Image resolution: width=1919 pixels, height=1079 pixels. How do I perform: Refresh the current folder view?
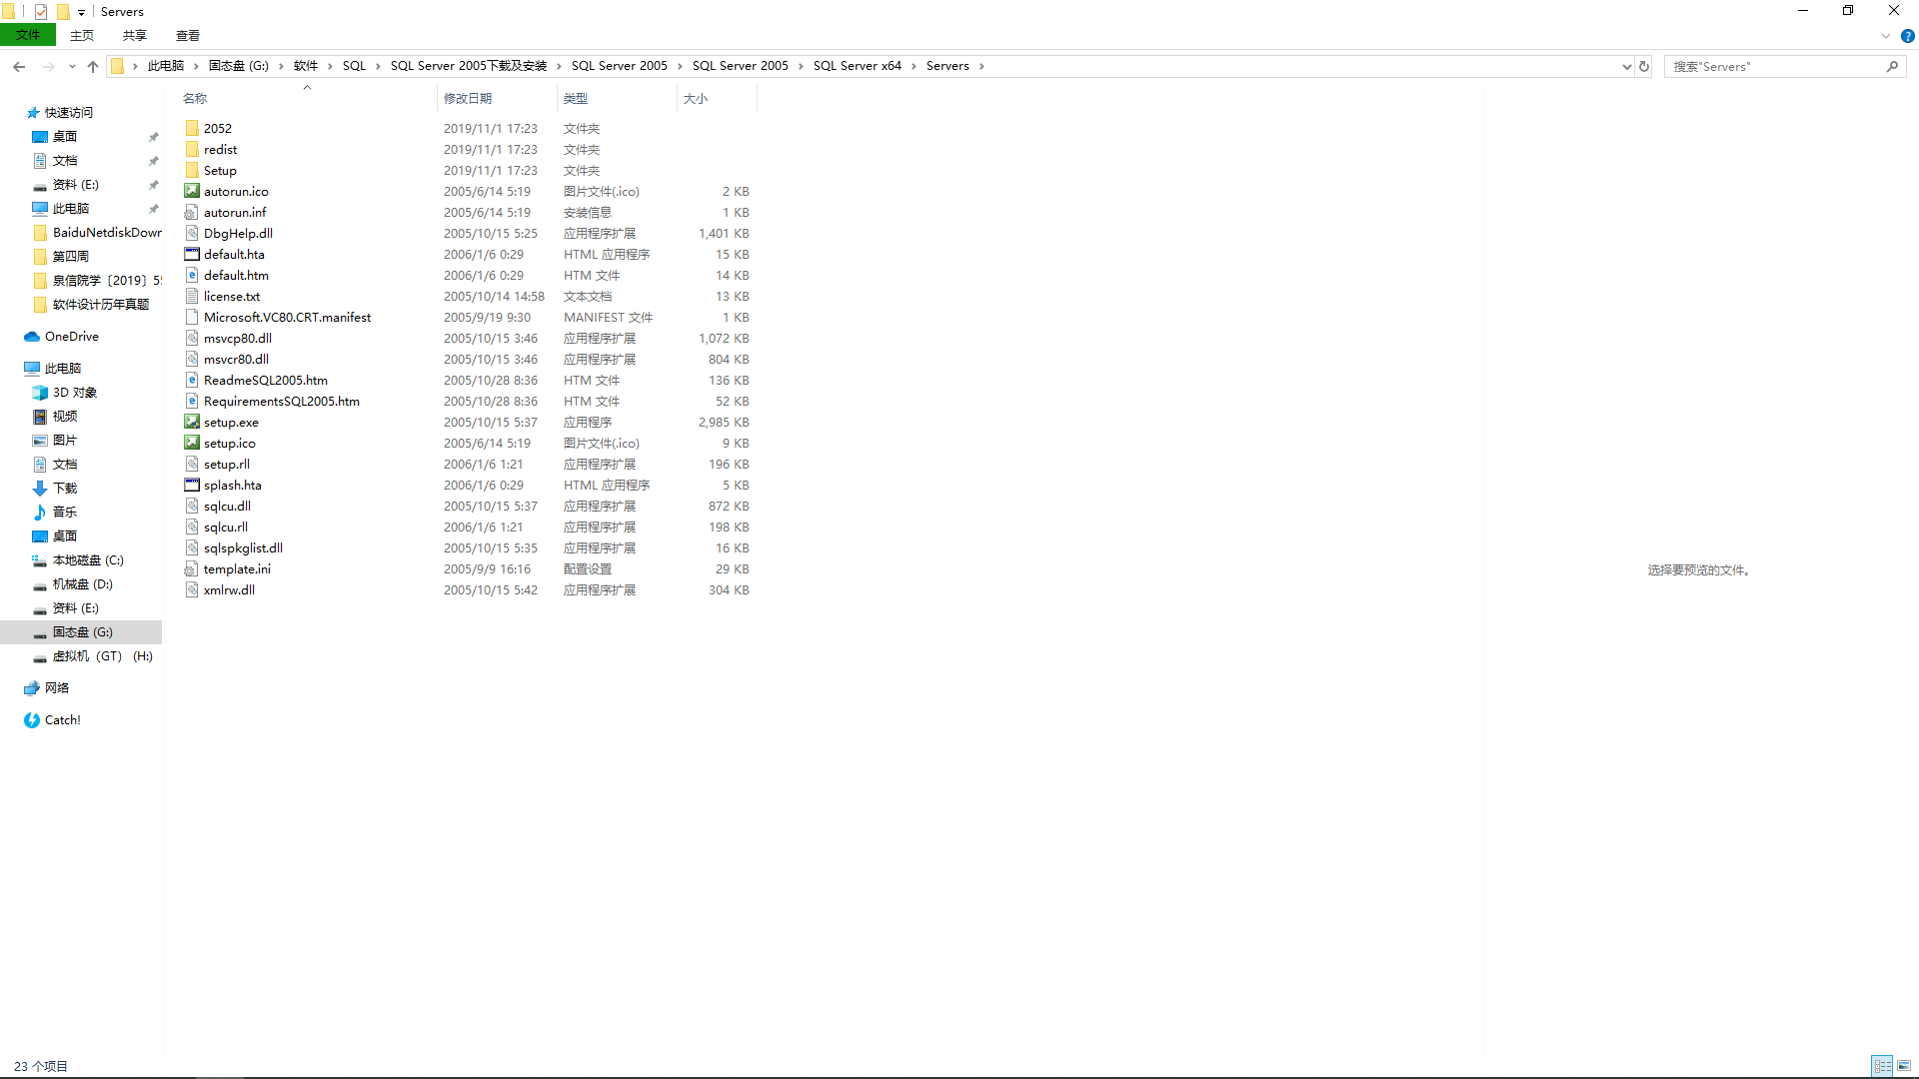(1644, 66)
